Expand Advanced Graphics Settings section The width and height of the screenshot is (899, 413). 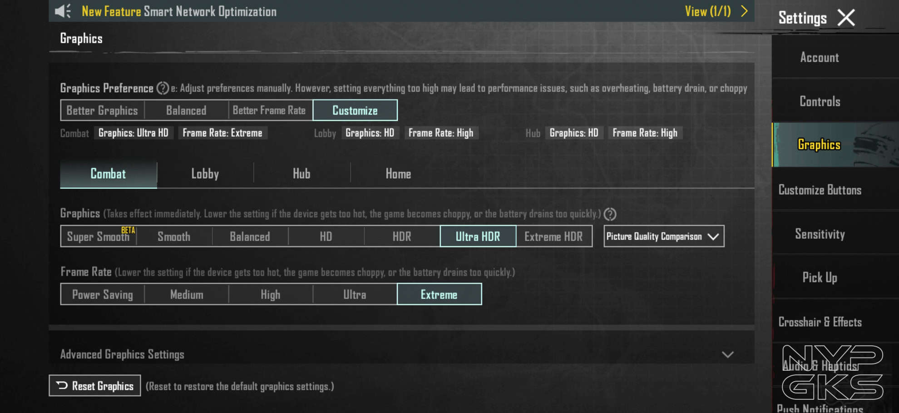pos(727,354)
